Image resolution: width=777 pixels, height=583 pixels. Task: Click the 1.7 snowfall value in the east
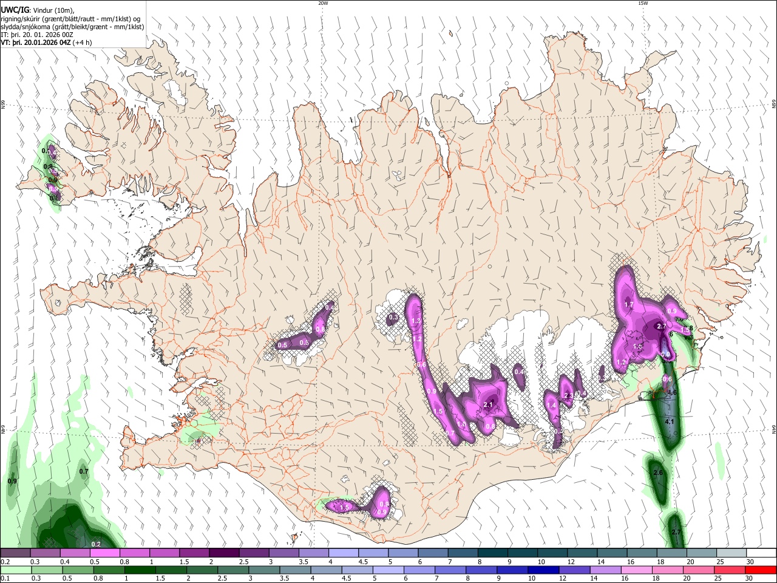point(629,304)
